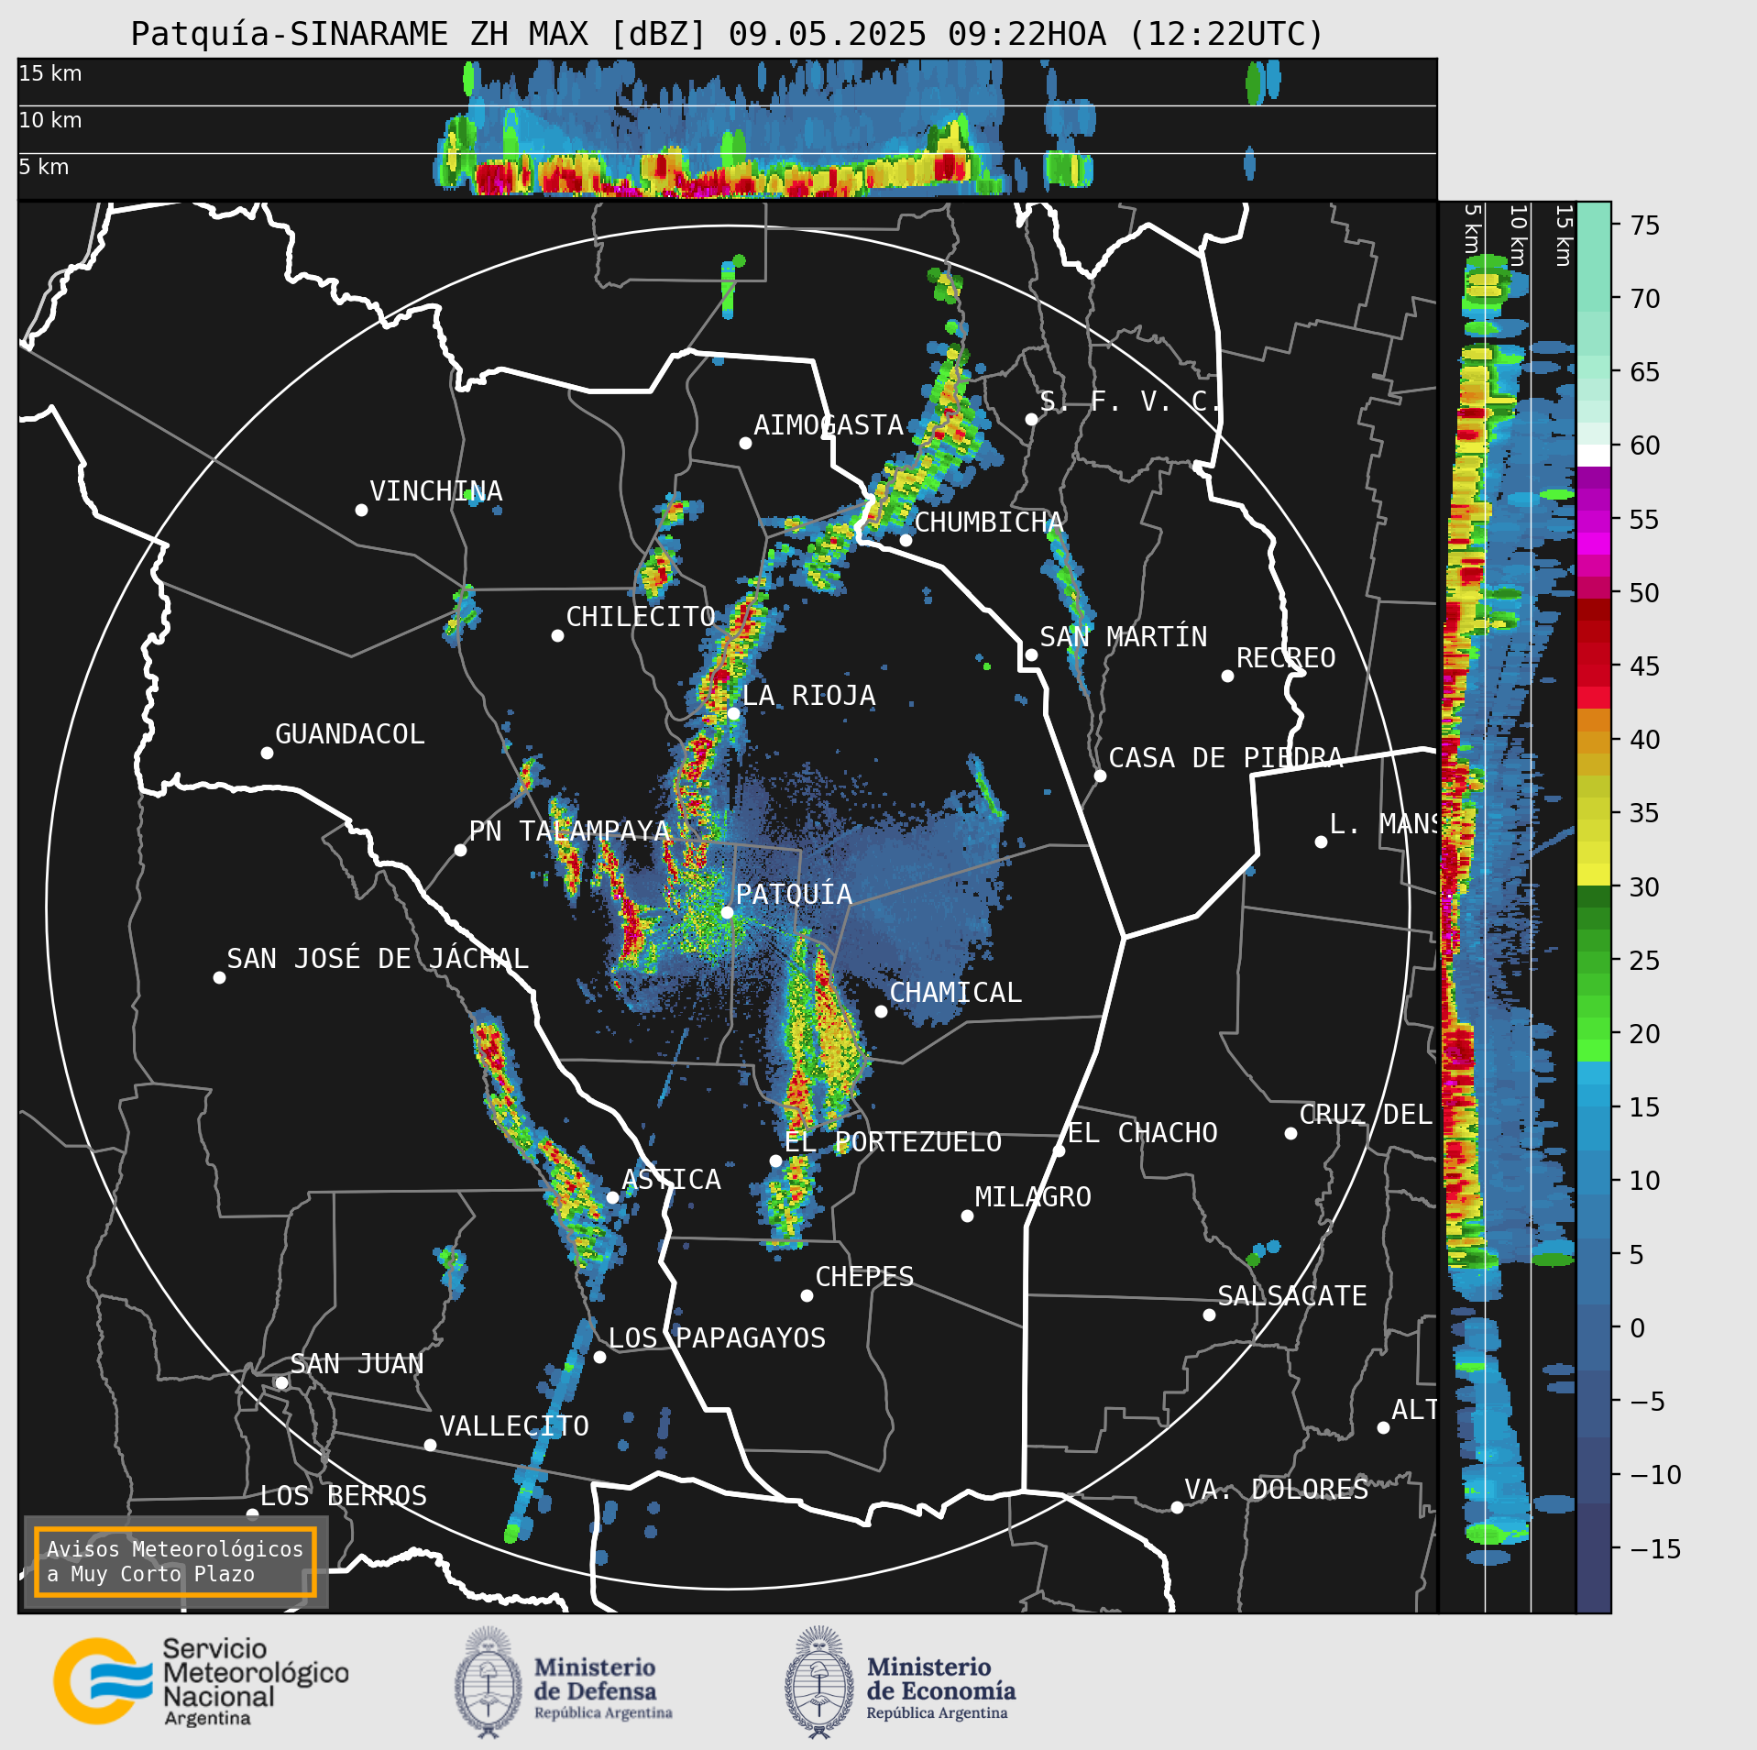Viewport: 1757px width, 1750px height.
Task: Click the VA. DOLORES label
Action: pos(1276,1489)
